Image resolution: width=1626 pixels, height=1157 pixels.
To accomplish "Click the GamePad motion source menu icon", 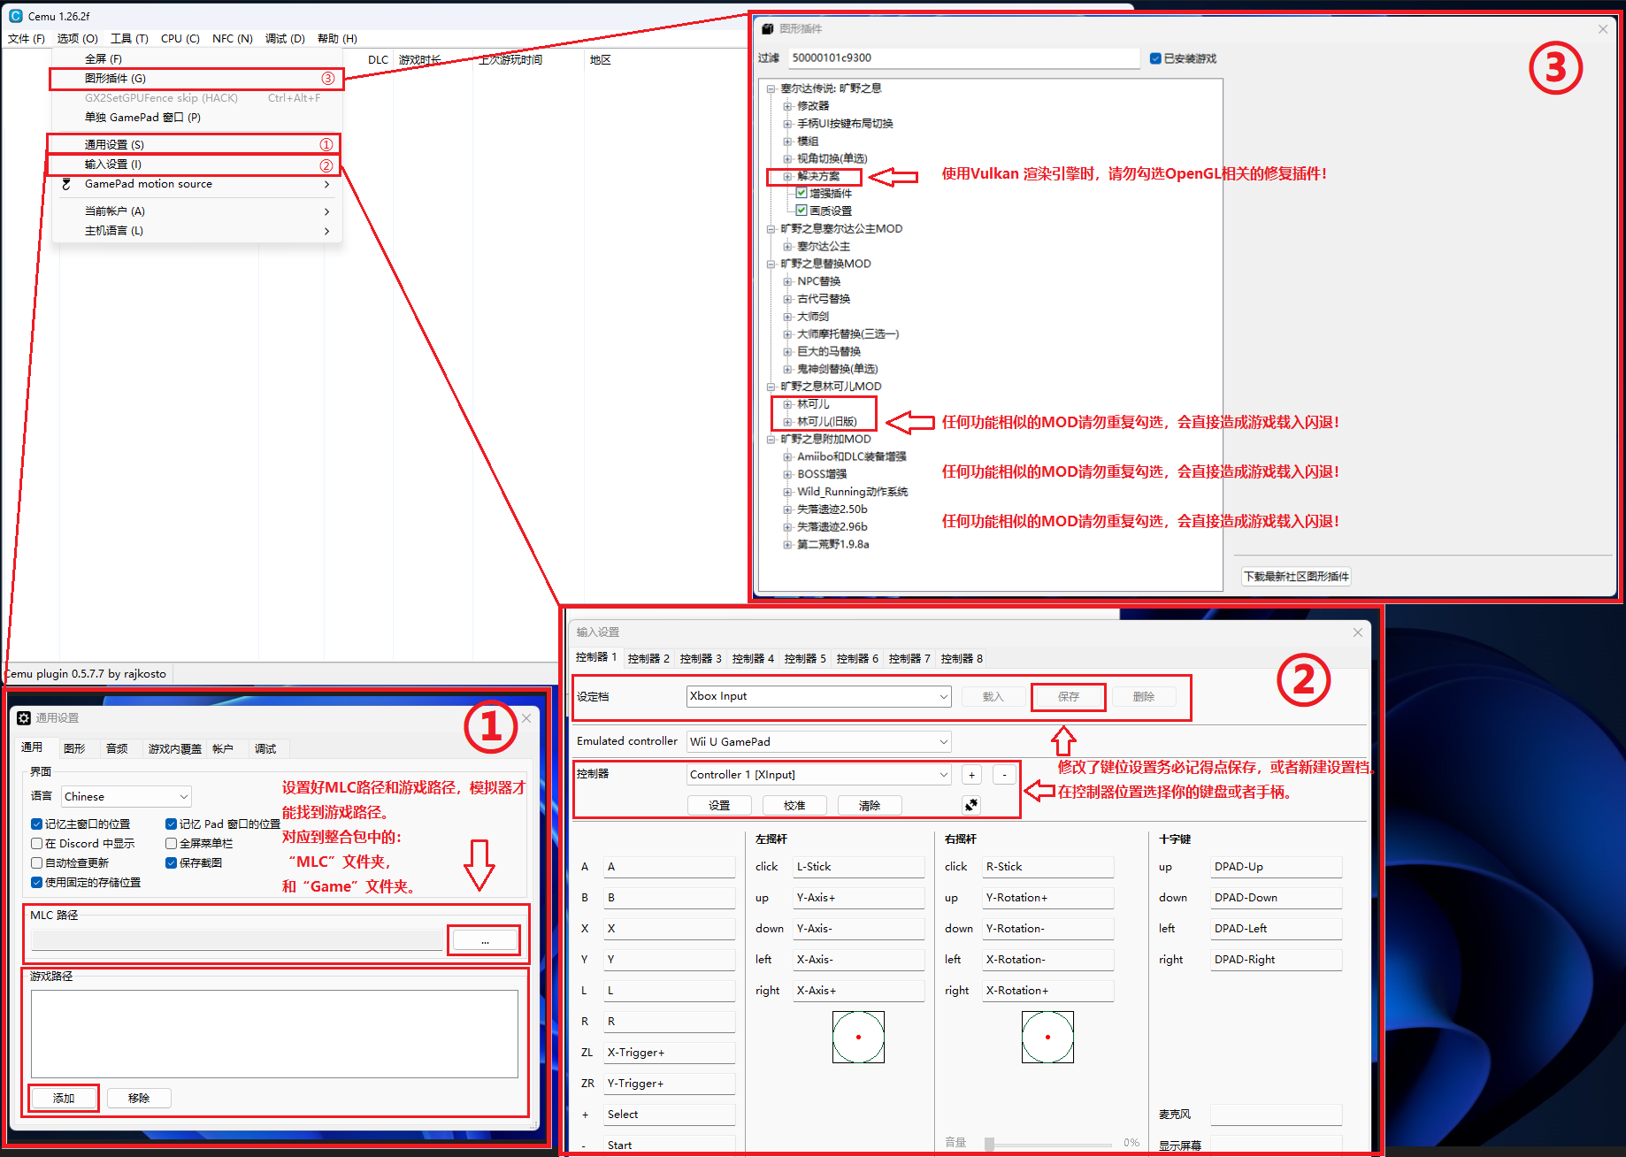I will tap(65, 184).
